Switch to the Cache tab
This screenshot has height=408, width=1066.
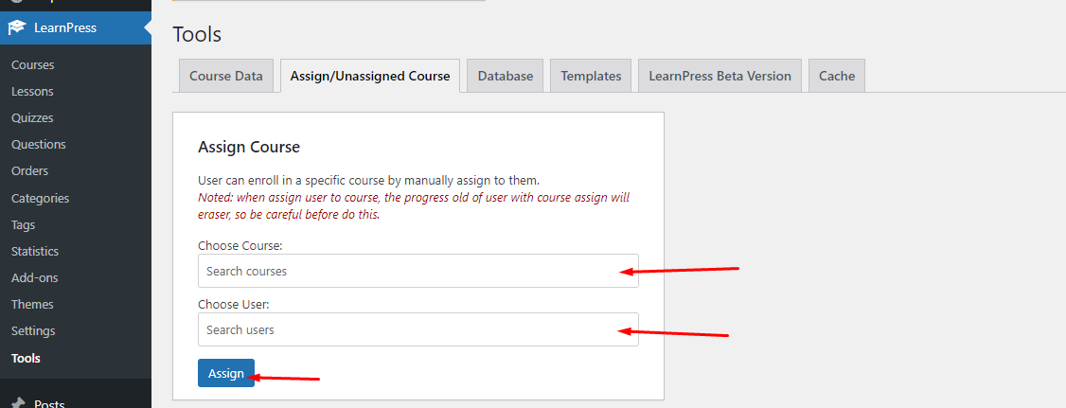837,76
